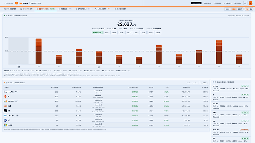Image resolution: width=255 pixels, height=143 pixels.
Task: Click the Realty Income O logo
Action: tap(5, 97)
